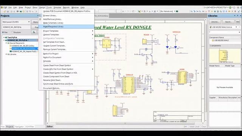Image resolution: width=242 pixels, height=136 pixels.
Task: Click the save floppy-disk toolbar icon
Action: pyautogui.click(x=8, y=11)
